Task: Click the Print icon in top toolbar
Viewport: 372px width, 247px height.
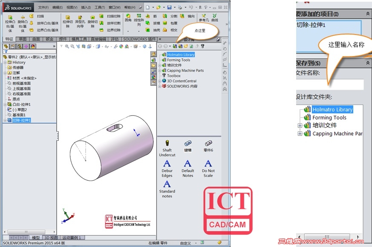Action: pos(180,7)
